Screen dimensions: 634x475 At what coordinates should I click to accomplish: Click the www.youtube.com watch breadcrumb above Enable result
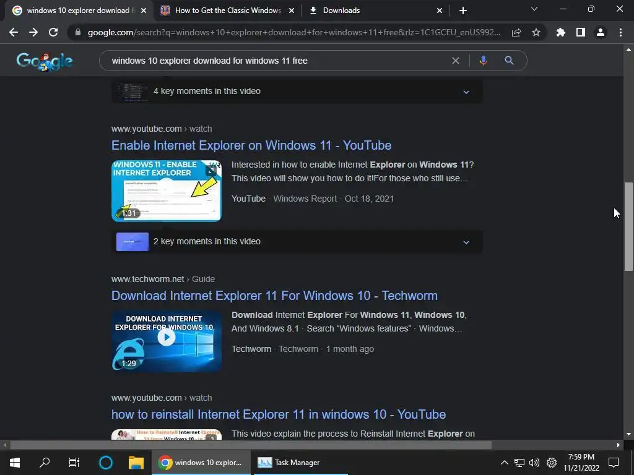click(x=162, y=129)
